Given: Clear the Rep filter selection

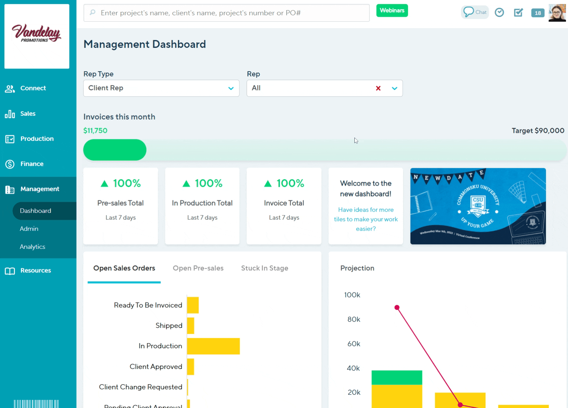Looking at the screenshot, I should [x=378, y=88].
